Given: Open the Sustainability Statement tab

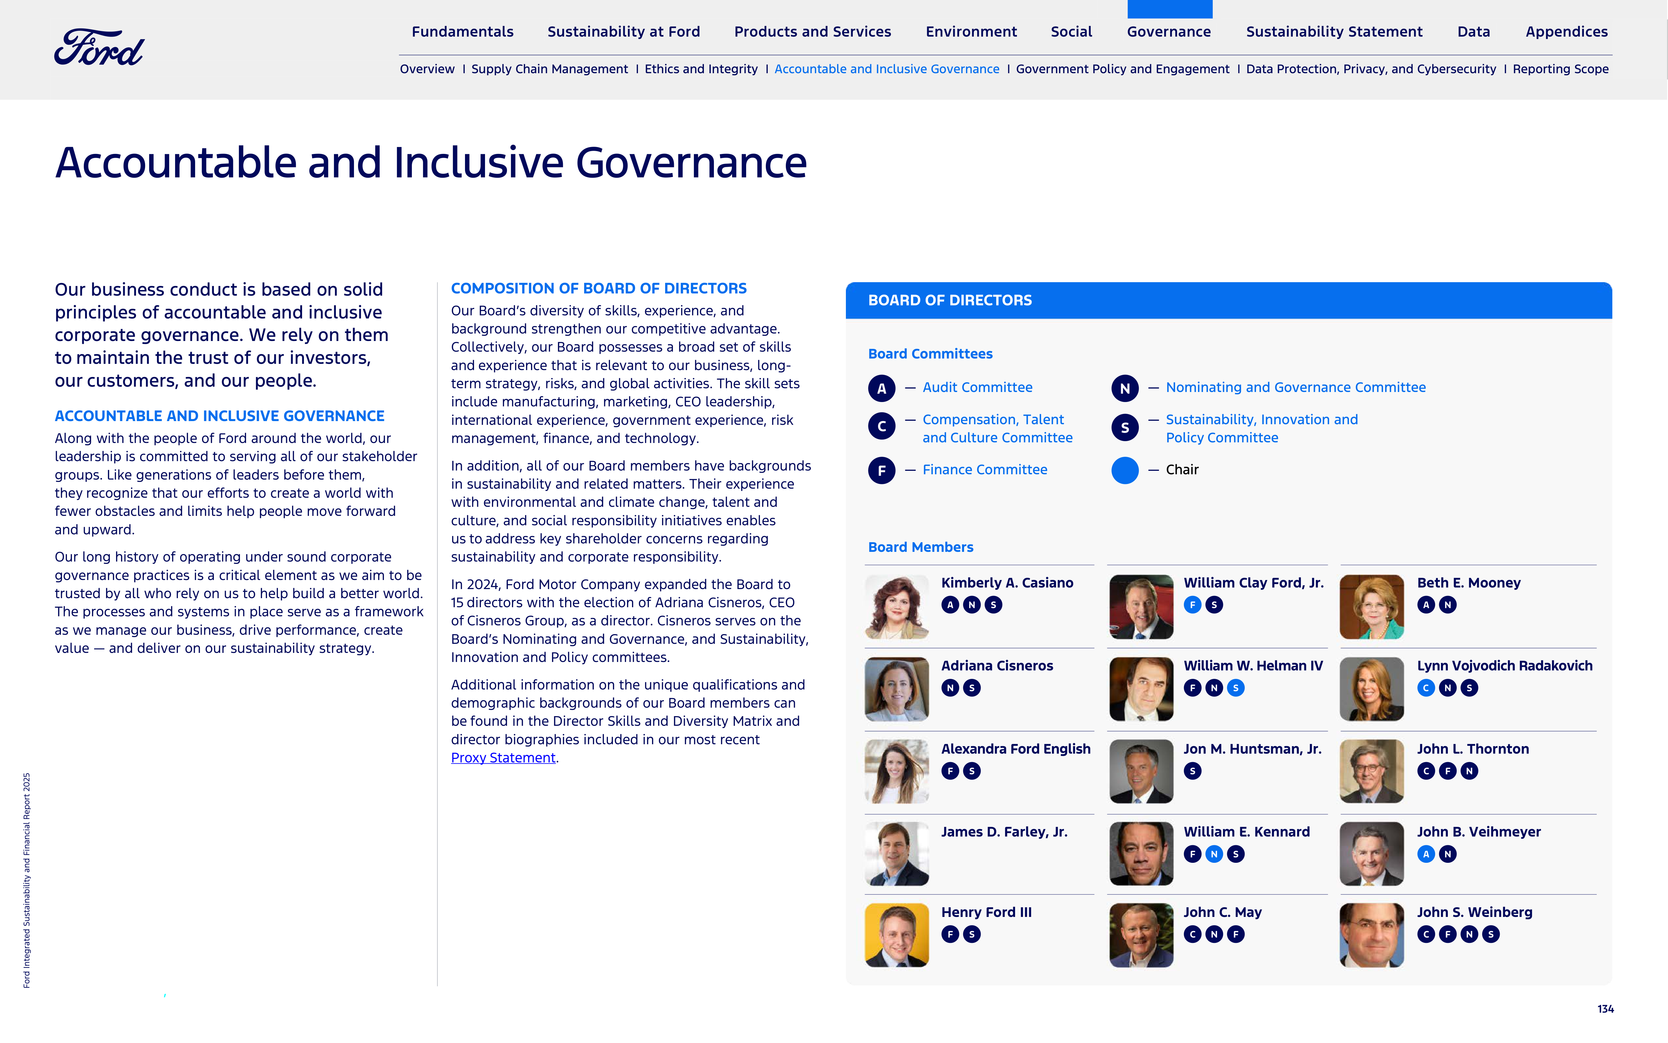Looking at the screenshot, I should [x=1334, y=32].
